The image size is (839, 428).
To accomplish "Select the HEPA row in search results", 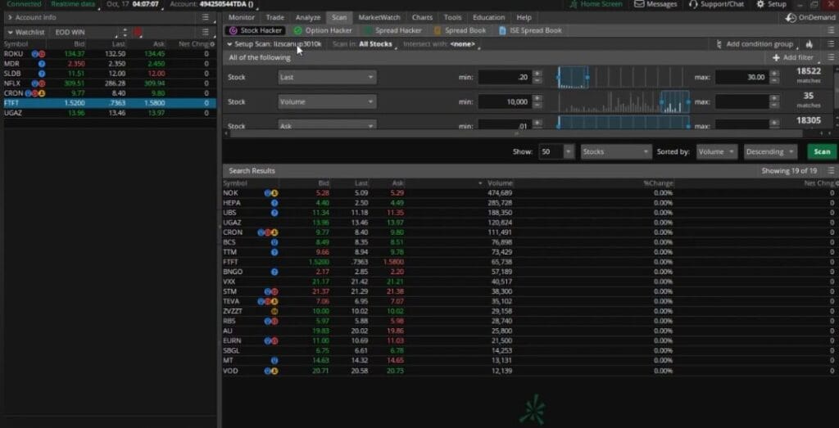I will pyautogui.click(x=530, y=203).
